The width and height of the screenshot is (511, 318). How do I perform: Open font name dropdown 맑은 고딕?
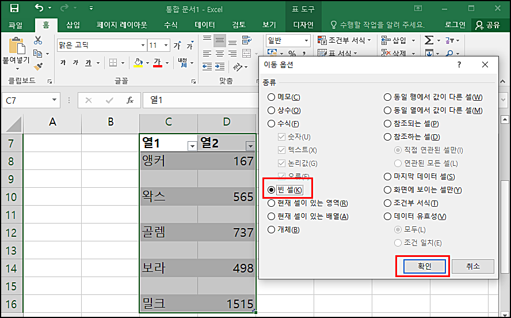click(x=143, y=45)
